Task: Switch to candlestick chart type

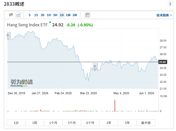Action: click(x=11, y=15)
